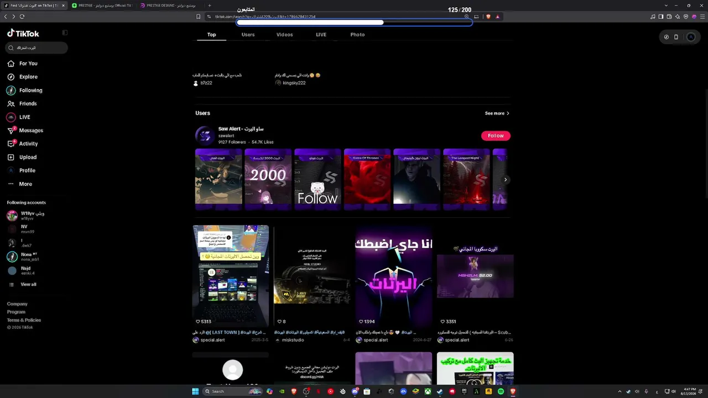Screen dimensions: 708x398
Task: Click the TikTok logo
Action: point(23,33)
